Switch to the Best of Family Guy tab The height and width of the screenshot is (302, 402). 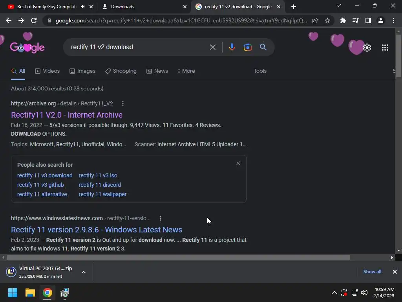click(x=47, y=7)
